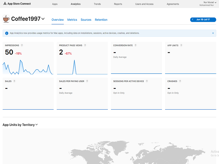
Task: Click the help icon beside Product Page Views
Action: coord(85,45)
